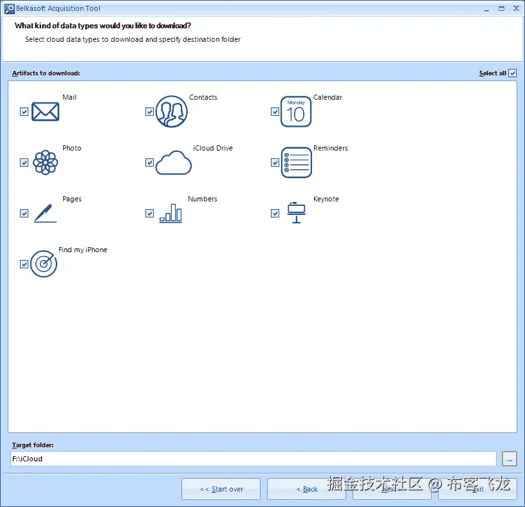The width and height of the screenshot is (525, 507).
Task: Click the Calendar Monday 10 icon
Action: [296, 111]
